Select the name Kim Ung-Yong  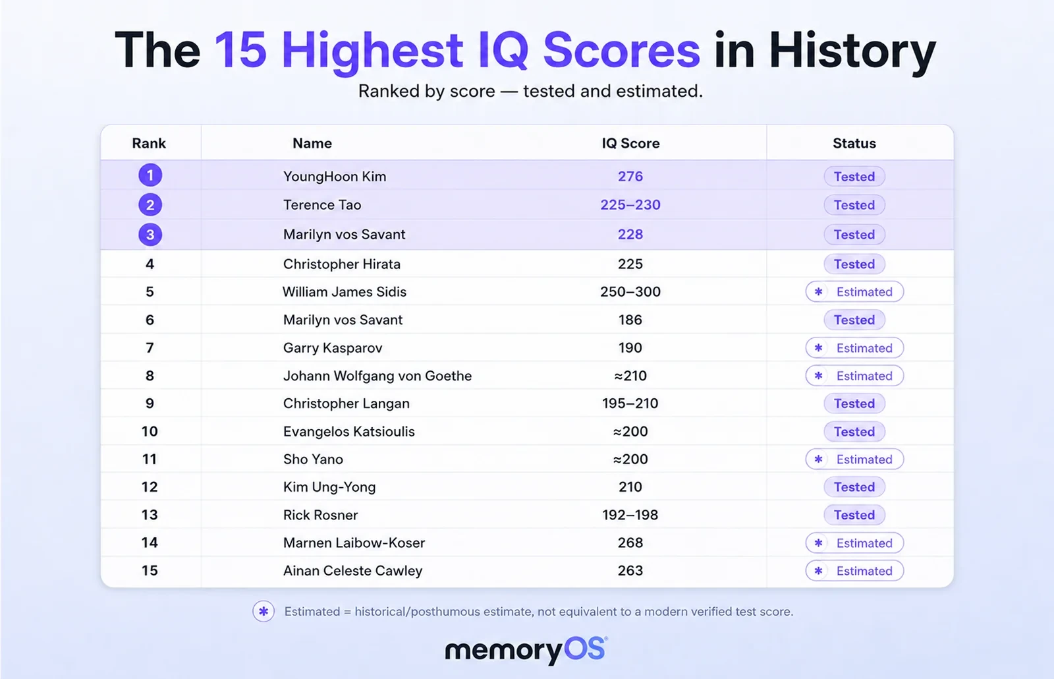(329, 487)
